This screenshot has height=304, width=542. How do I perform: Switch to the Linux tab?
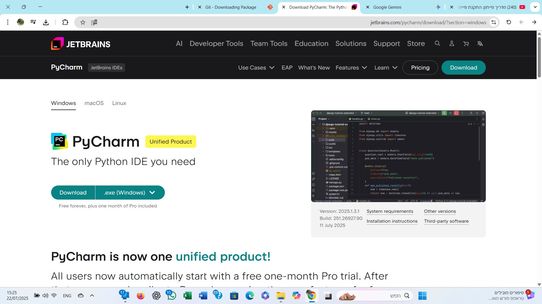(x=119, y=103)
